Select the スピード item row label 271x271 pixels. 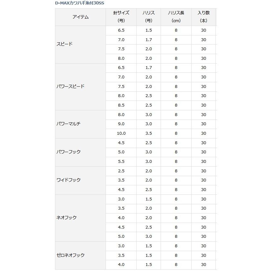[81, 45]
